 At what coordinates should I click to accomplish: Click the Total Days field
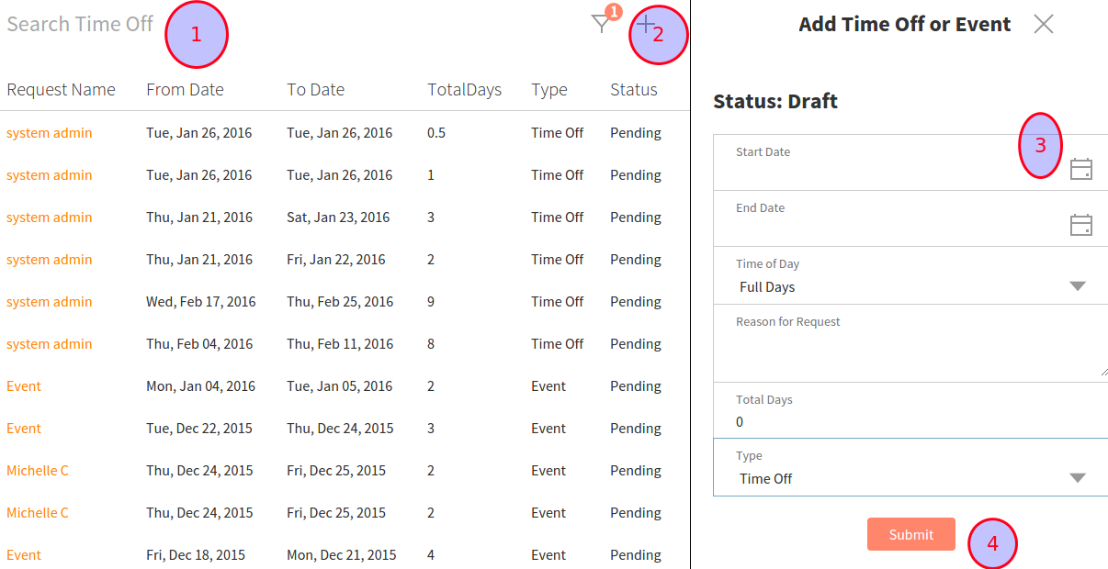[910, 422]
